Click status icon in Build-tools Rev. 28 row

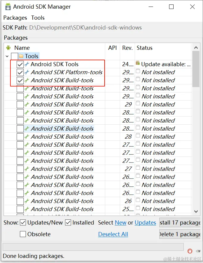138,135
